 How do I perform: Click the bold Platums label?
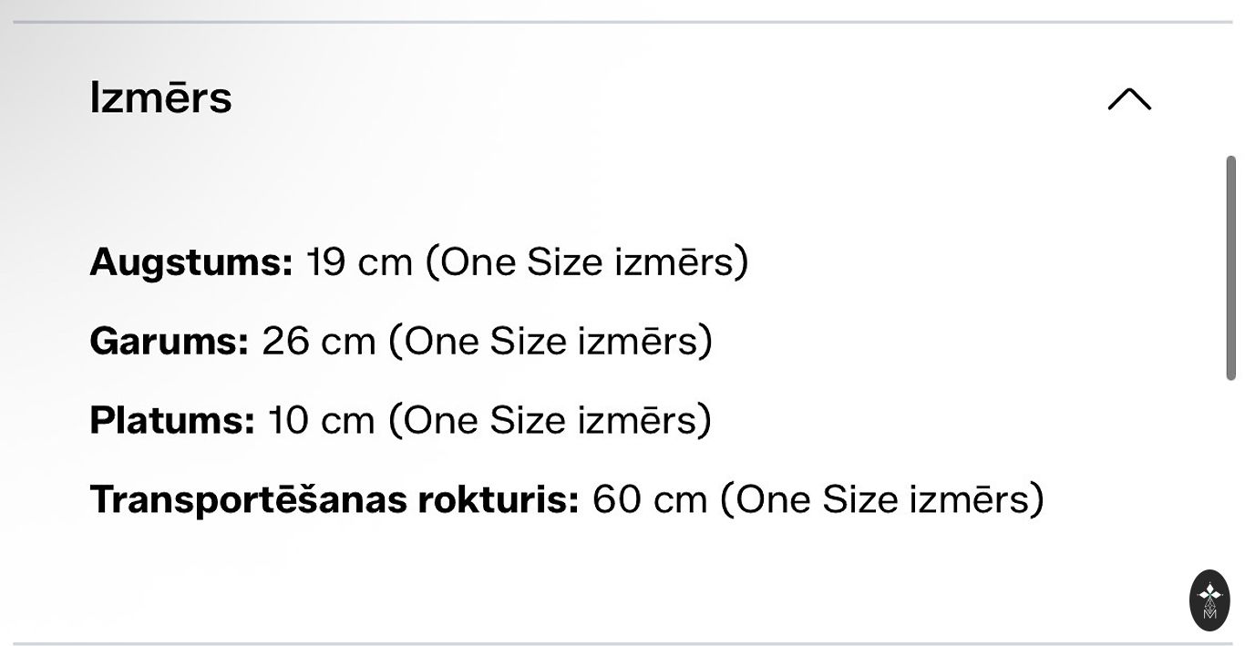pyautogui.click(x=171, y=421)
